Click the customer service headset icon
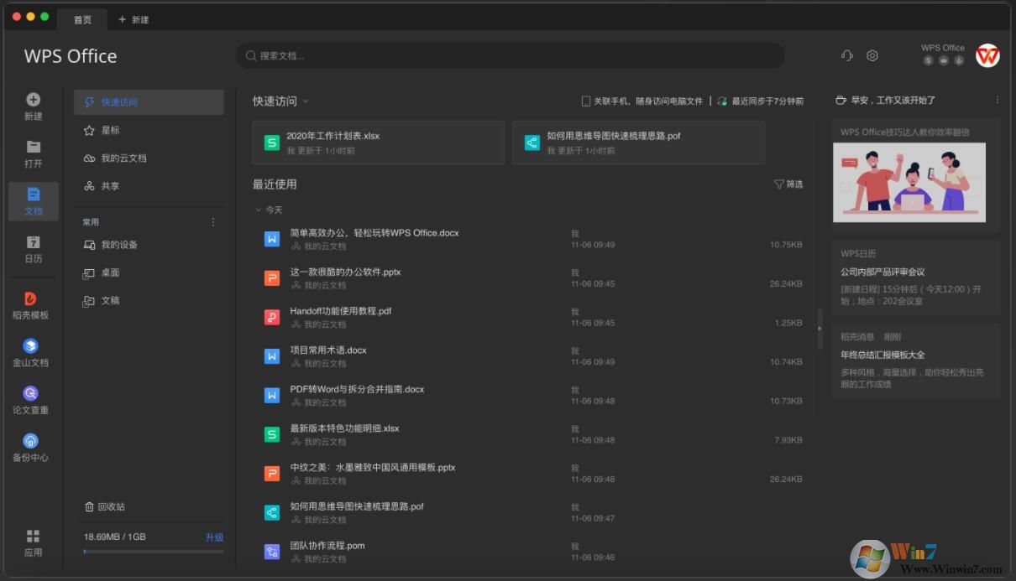1016x581 pixels. click(x=847, y=55)
